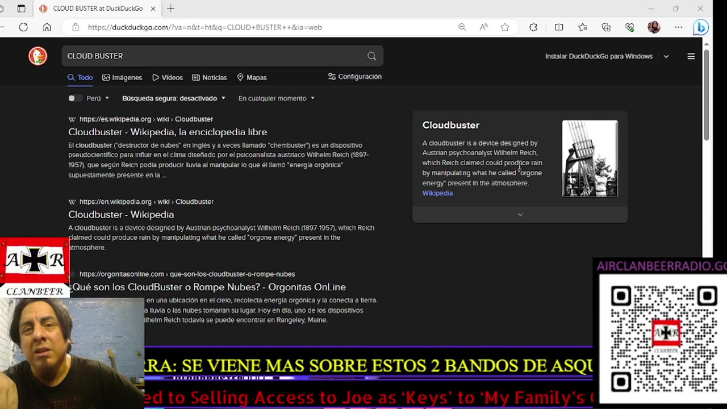Click the page vertical scrollbar thumb
The image size is (727, 409).
(x=707, y=94)
